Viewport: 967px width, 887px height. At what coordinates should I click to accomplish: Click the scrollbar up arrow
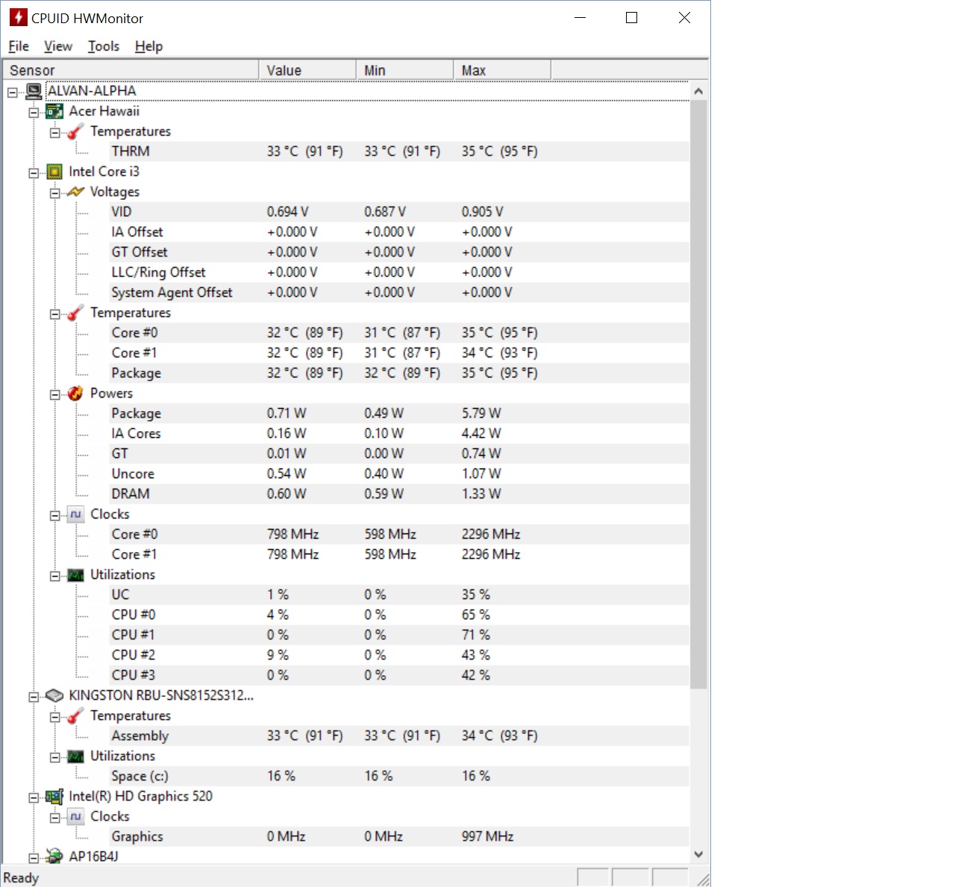tap(698, 91)
